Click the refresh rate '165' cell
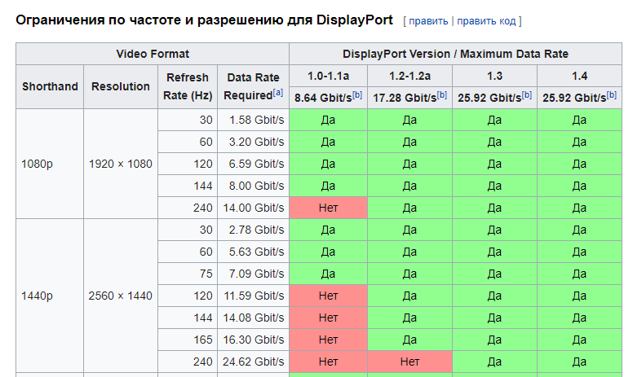Image resolution: width=633 pixels, height=377 pixels. pyautogui.click(x=188, y=340)
